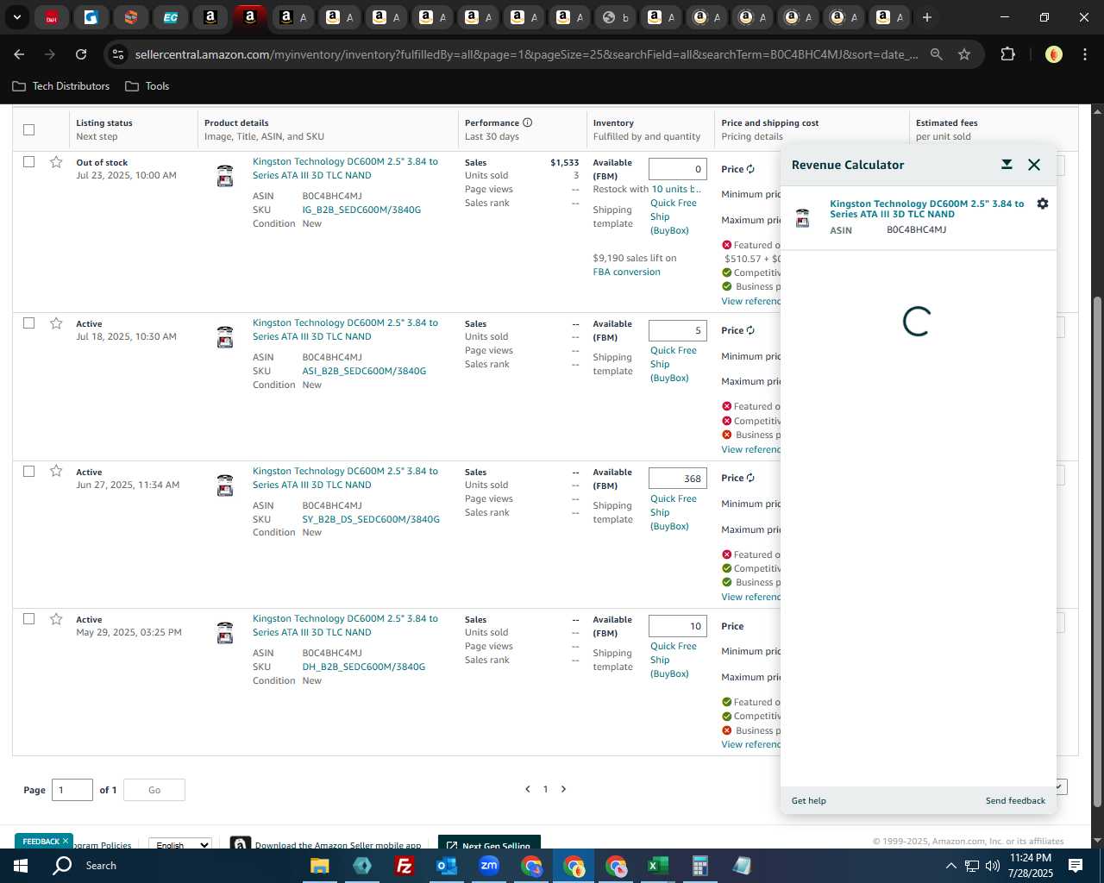Screen dimensions: 1104x883
Task: Open Windows Start menu
Action: (x=20, y=866)
